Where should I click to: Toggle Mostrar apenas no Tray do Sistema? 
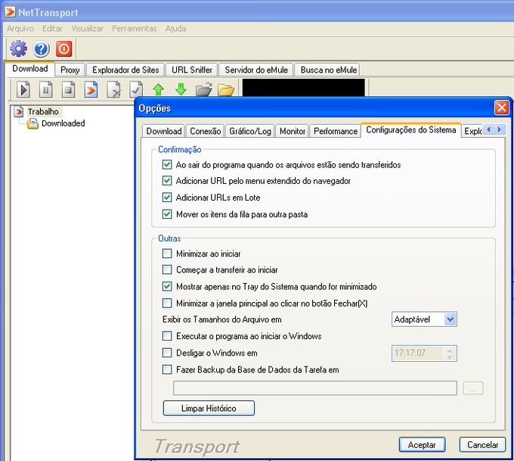pyautogui.click(x=167, y=286)
